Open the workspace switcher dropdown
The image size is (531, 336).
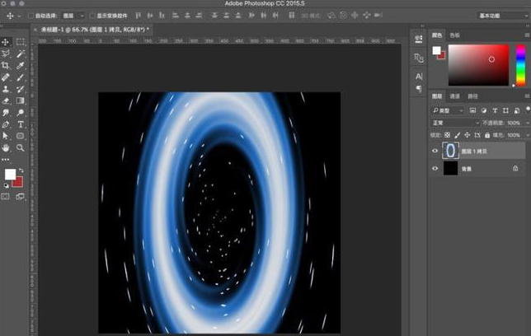pos(504,16)
